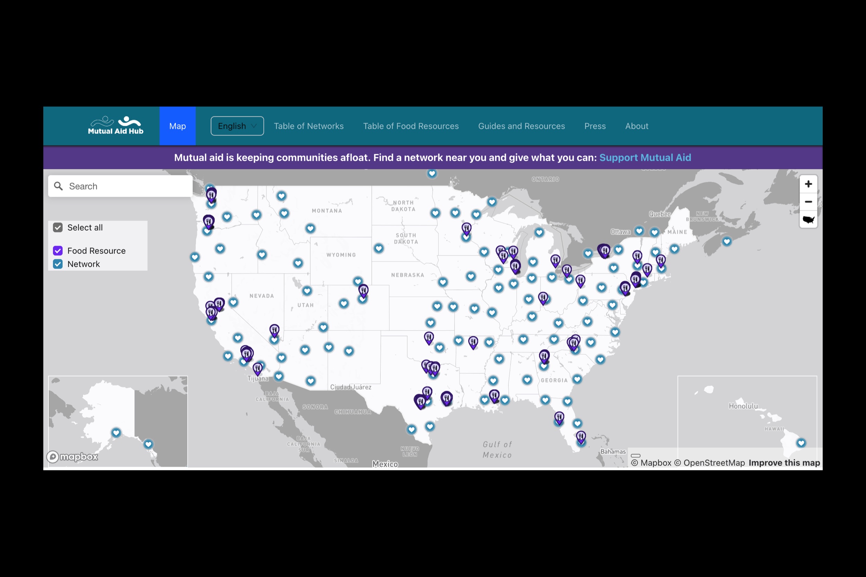The width and height of the screenshot is (866, 577).
Task: Disable the Network layer checkbox
Action: coord(58,264)
